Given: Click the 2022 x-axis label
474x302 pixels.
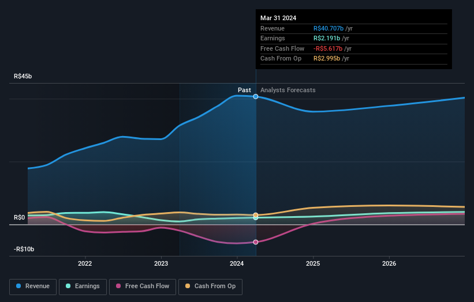Looking at the screenshot, I should click(85, 263).
